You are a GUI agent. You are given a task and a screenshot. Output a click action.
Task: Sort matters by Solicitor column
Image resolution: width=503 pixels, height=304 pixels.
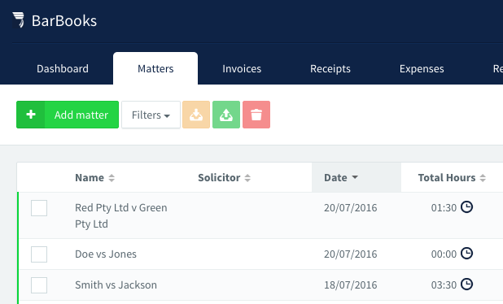[224, 178]
